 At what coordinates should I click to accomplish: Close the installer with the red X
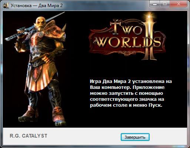pyautogui.click(x=179, y=4)
